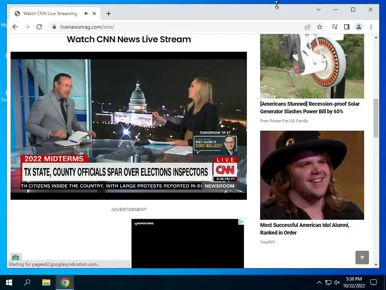Click the YourDIY source label

[268, 242]
